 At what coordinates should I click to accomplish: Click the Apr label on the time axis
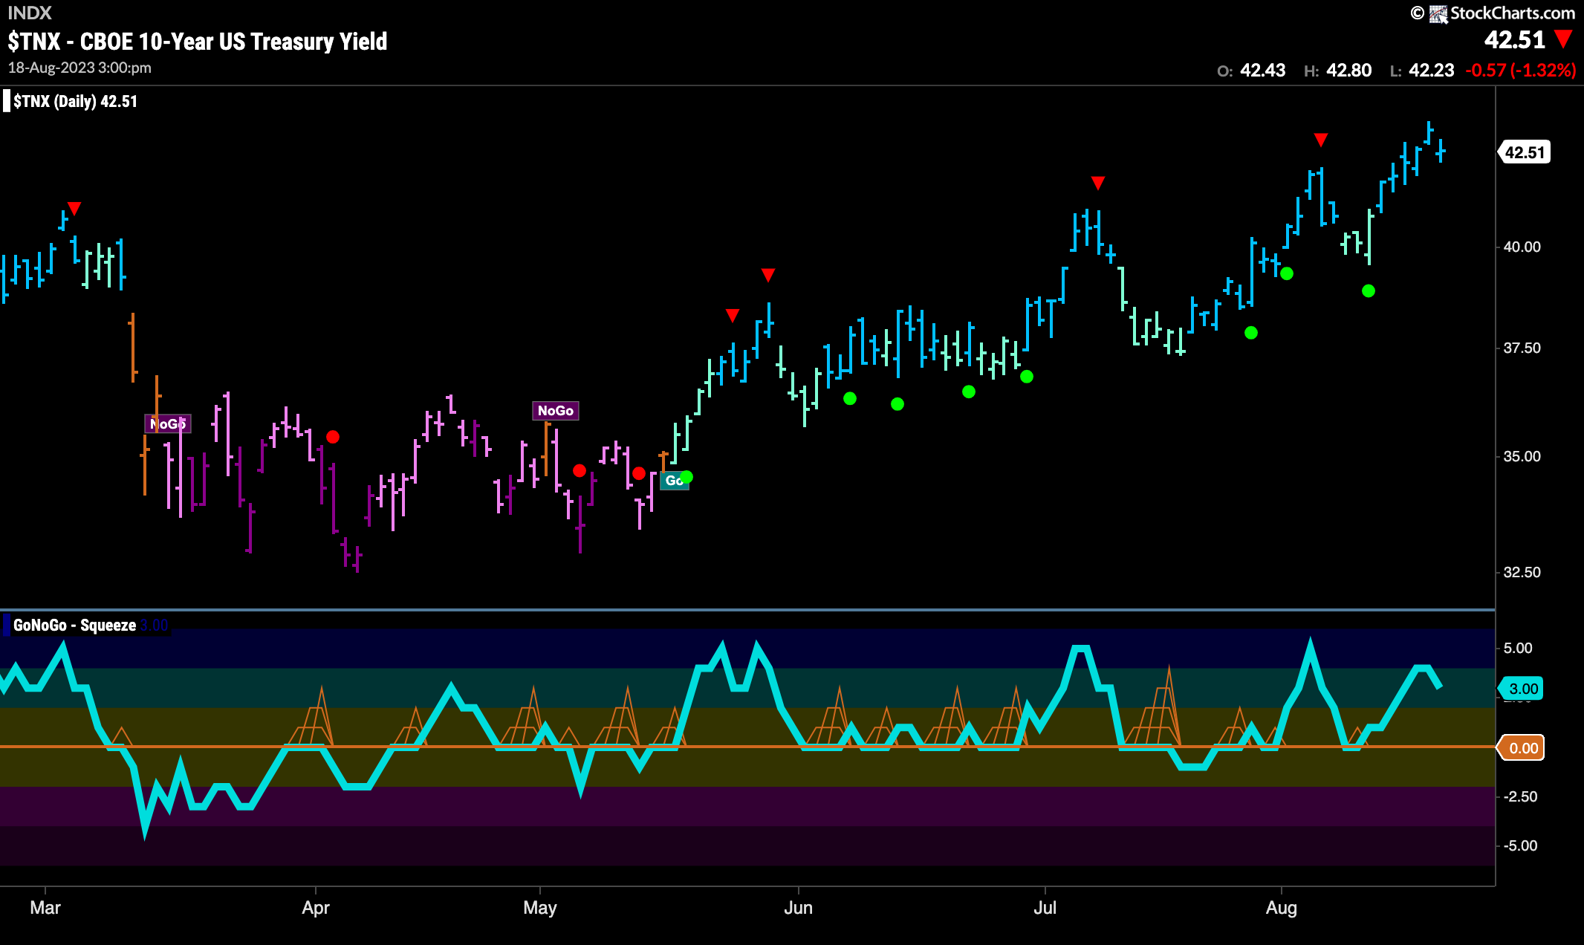tap(316, 908)
